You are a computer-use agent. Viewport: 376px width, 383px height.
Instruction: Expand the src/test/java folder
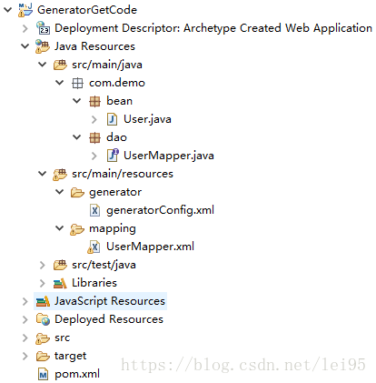[43, 265]
